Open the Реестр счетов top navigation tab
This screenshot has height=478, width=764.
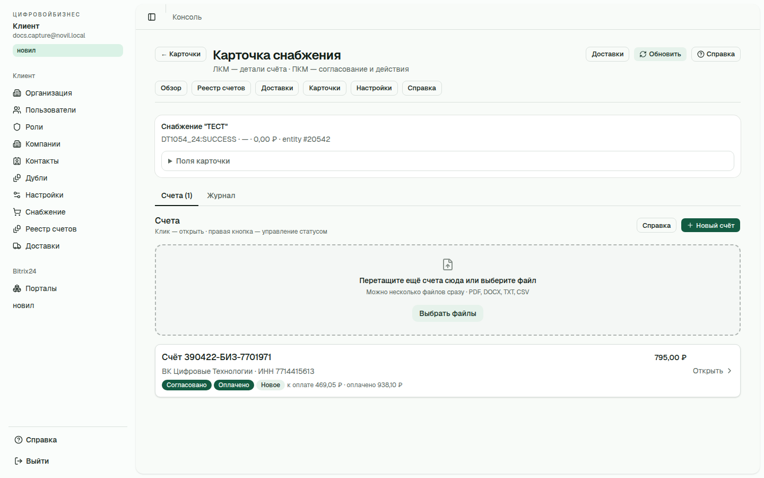click(221, 88)
